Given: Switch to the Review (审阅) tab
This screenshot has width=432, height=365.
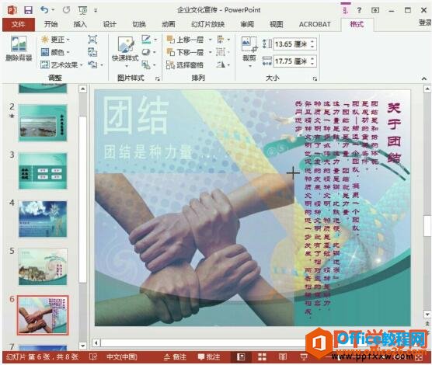Looking at the screenshot, I should coord(247,24).
